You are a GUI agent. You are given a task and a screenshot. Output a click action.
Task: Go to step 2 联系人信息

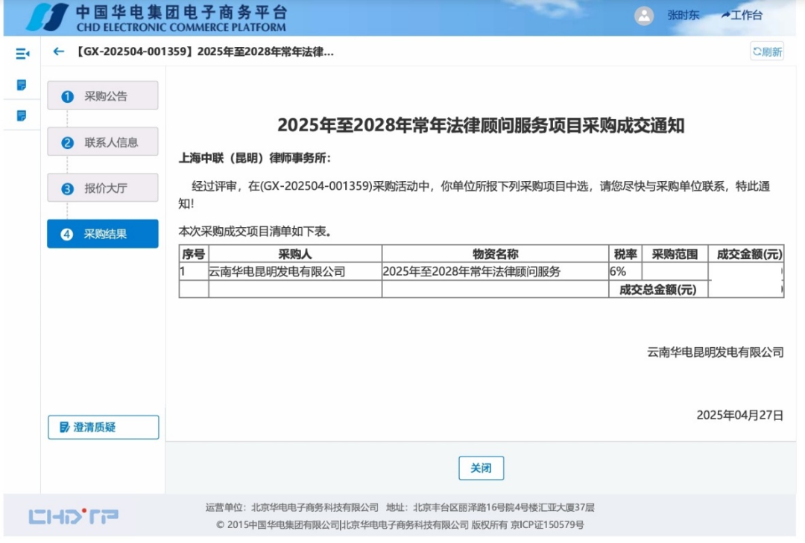point(103,142)
